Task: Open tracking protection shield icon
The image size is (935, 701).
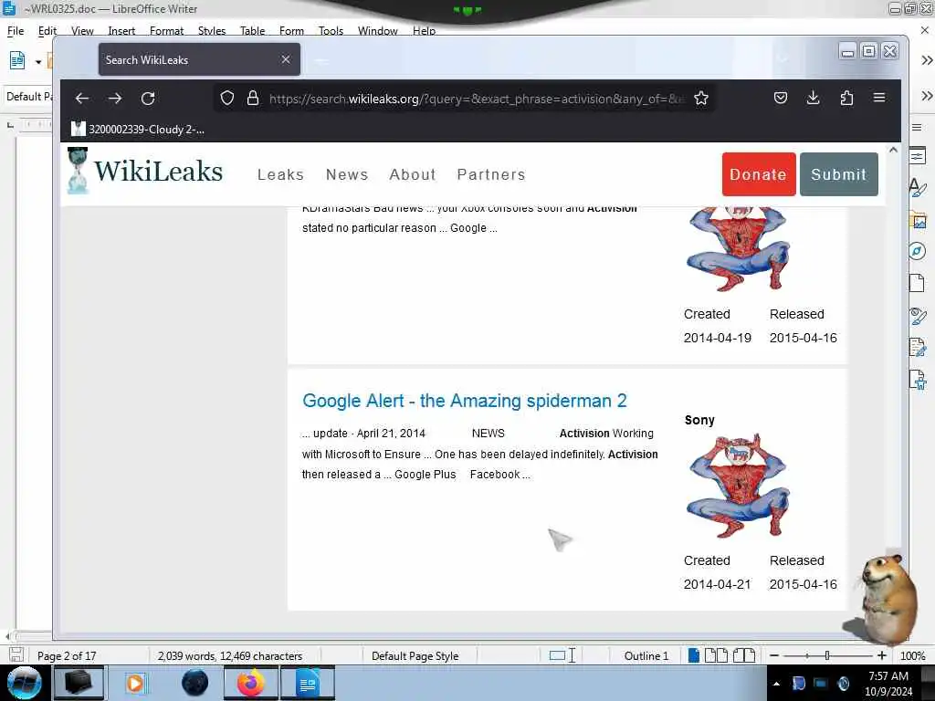Action: point(227,99)
